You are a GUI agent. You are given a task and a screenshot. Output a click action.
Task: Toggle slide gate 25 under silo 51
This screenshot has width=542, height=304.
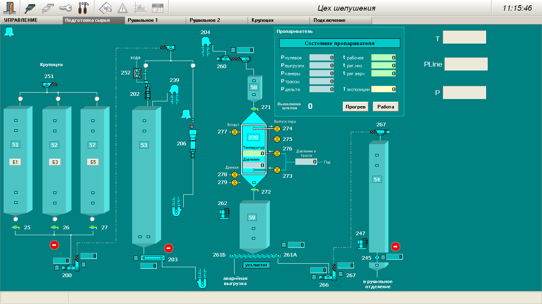pos(15,228)
